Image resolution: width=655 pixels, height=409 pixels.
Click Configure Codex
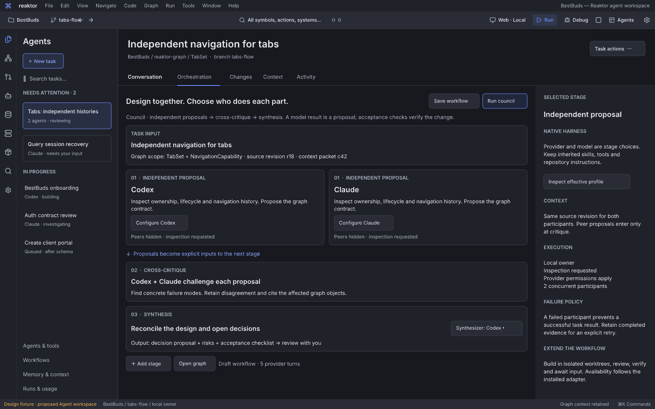click(159, 223)
